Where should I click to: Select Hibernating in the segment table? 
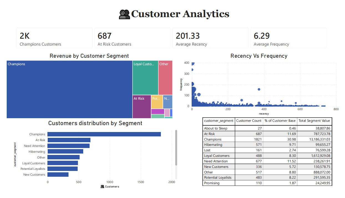coord(213,145)
